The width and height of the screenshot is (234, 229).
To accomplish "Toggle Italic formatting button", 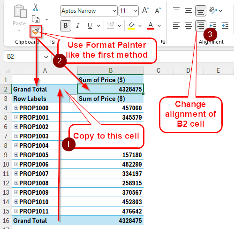I will click(x=78, y=25).
